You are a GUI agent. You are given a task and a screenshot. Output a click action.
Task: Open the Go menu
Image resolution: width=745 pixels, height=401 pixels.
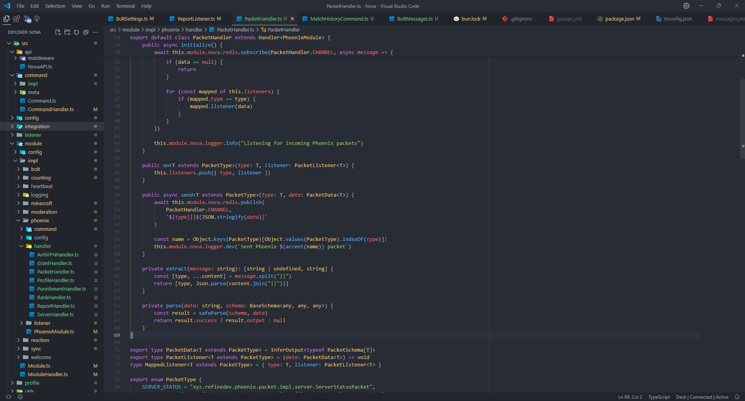pyautogui.click(x=92, y=6)
